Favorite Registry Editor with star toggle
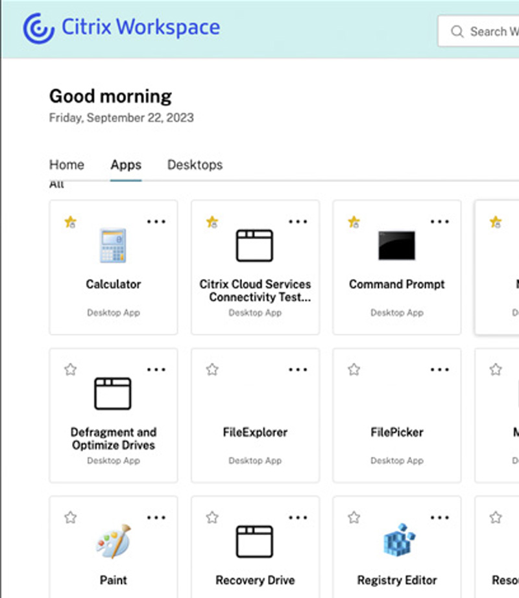The width and height of the screenshot is (519, 598). (x=354, y=518)
